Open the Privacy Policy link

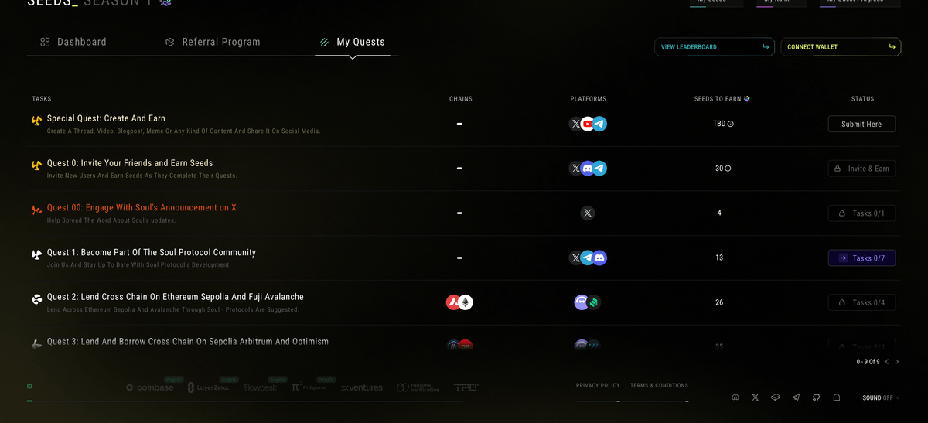(x=598, y=385)
